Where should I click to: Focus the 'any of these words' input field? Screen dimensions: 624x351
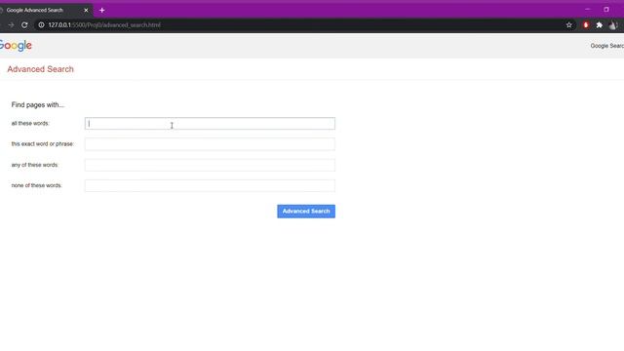pyautogui.click(x=210, y=165)
